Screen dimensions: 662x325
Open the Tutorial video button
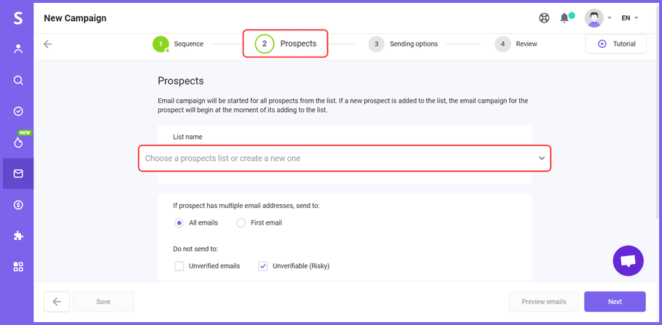click(616, 44)
